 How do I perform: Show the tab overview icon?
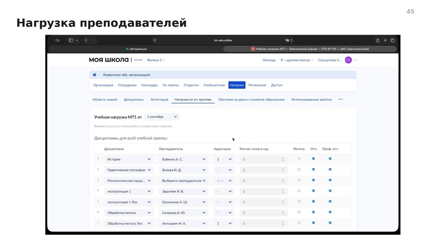[x=392, y=40]
